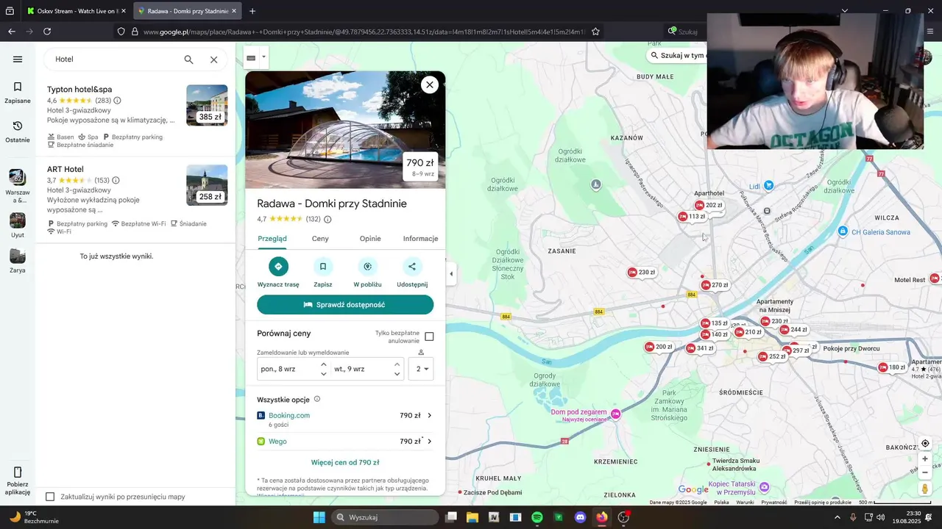Select 270 zł hotel marker on map
The width and height of the screenshot is (942, 529).
click(x=715, y=285)
